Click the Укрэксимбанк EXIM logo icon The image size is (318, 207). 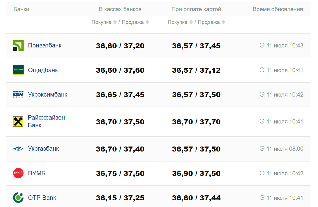click(x=18, y=95)
